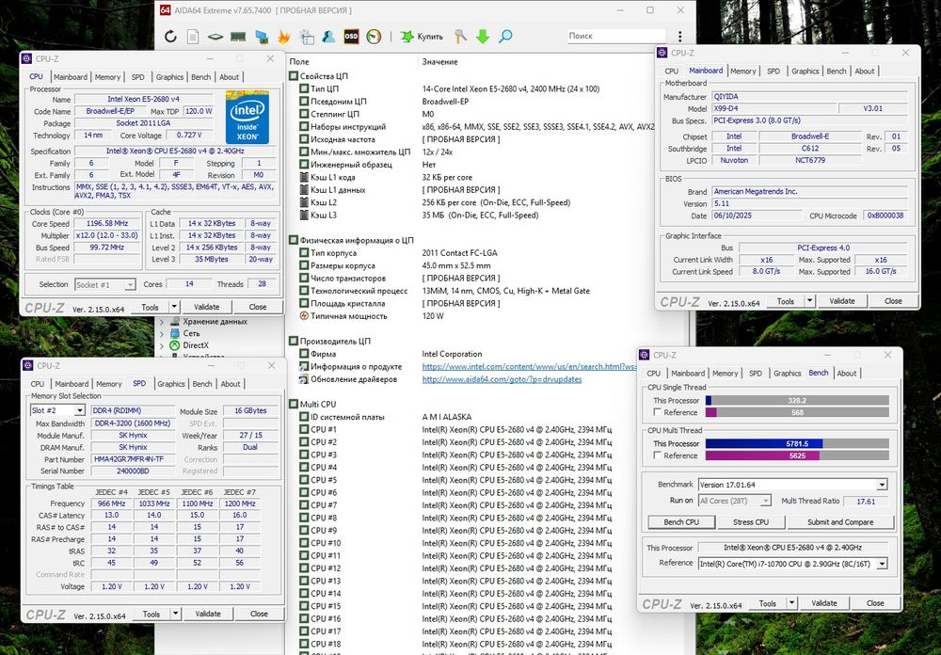Click the Поиск search field
Image resolution: width=941 pixels, height=655 pixels.
pos(616,36)
